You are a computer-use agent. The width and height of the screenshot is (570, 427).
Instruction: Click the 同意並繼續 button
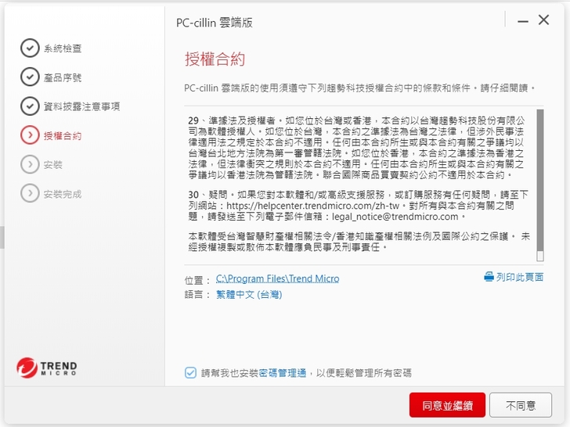pos(447,405)
